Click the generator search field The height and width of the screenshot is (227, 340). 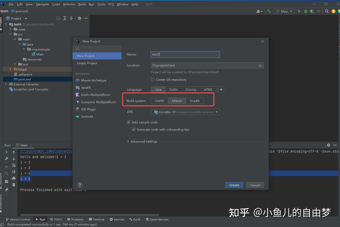(97, 48)
